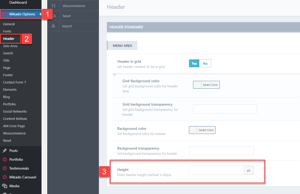Set Header in grid to Yes
The height and width of the screenshot is (194, 300).
(194, 63)
